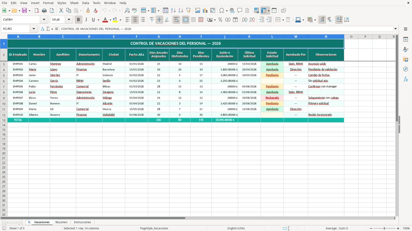Screen dimensions: 412x231
Task: Add a decimal place
Action: pos(244,20)
